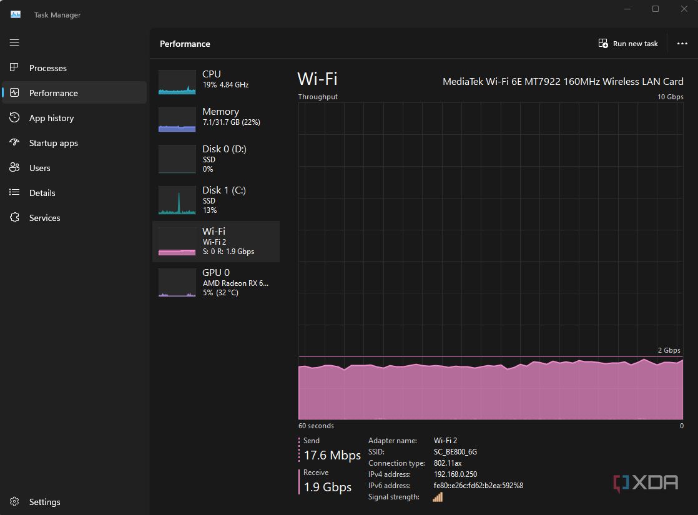This screenshot has height=515, width=698.
Task: Click the Receive 1.9 Gbps value
Action: click(x=327, y=487)
